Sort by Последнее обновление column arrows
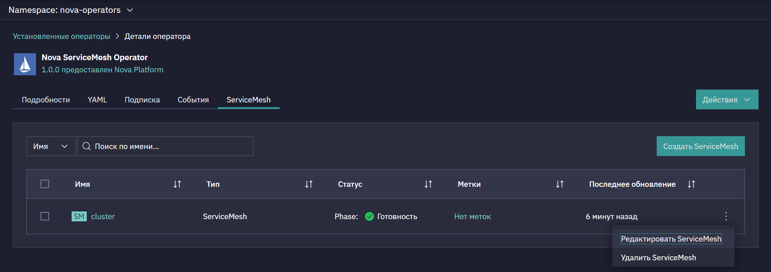 pos(691,184)
